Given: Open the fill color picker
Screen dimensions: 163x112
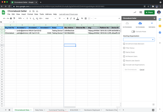Looking at the screenshot, I should (82, 18).
